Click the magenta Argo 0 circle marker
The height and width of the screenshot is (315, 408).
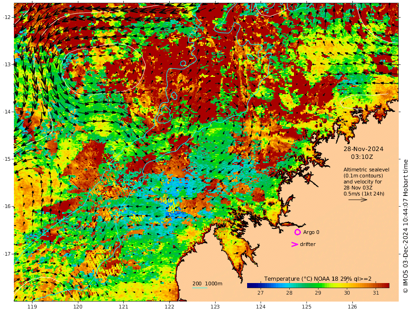tap(297, 233)
